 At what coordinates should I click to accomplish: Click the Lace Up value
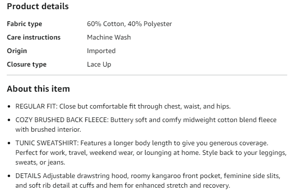tap(99, 64)
